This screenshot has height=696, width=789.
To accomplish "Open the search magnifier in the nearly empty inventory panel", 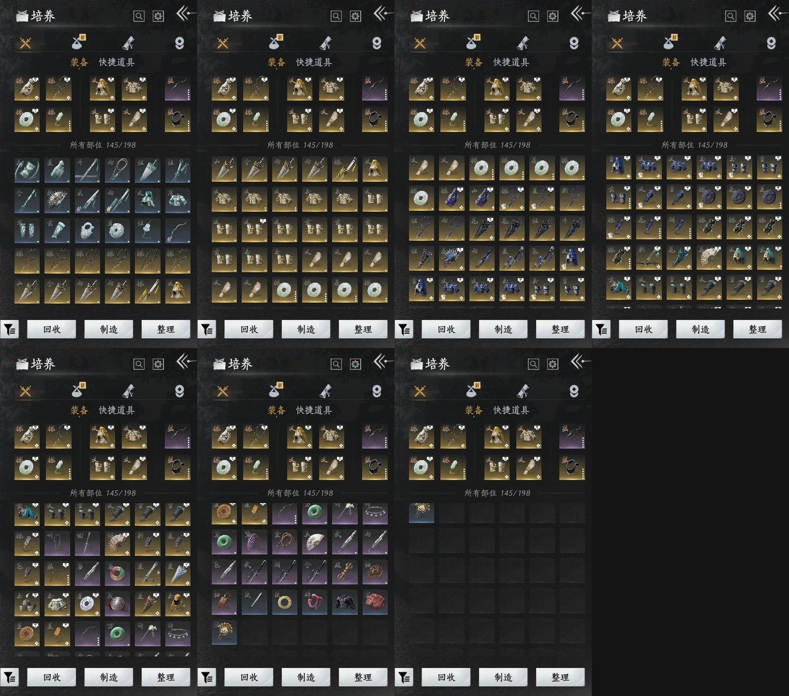I will pyautogui.click(x=533, y=364).
